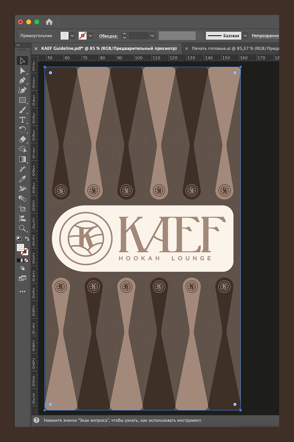This screenshot has width=294, height=442.
Task: Click the stroke weight input field
Action: [139, 36]
